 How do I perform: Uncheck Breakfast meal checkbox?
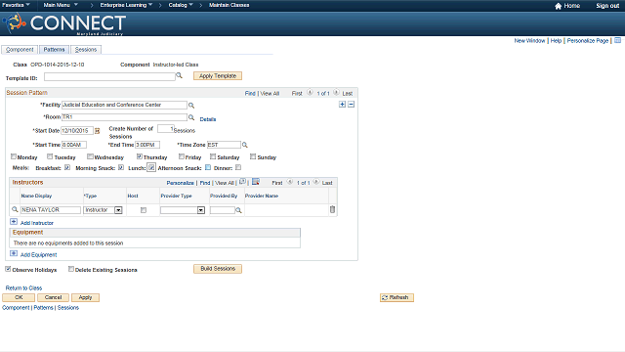click(67, 167)
